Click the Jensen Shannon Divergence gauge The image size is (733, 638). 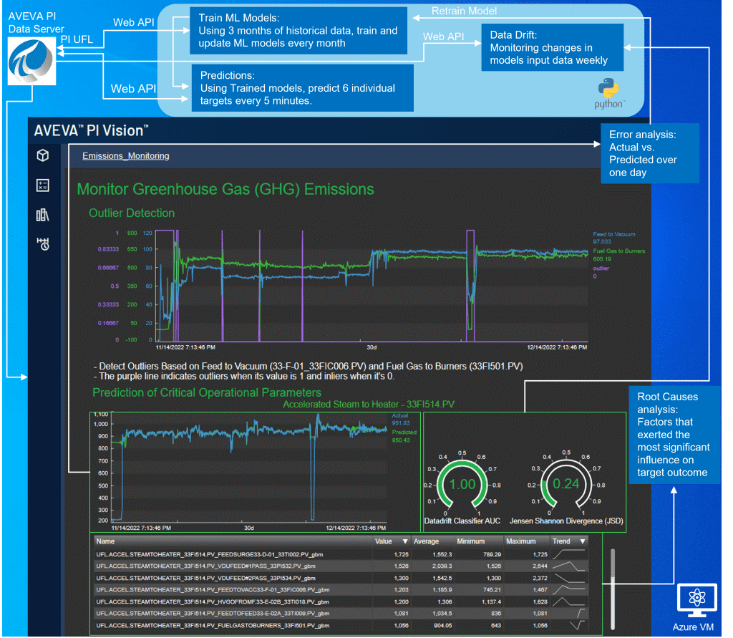(x=566, y=485)
